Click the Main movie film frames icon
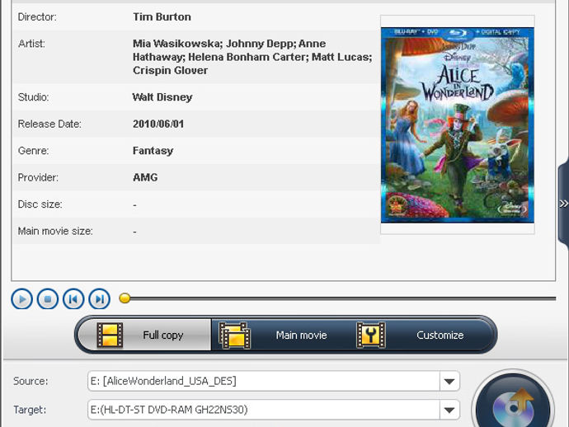The height and width of the screenshot is (427, 569). coord(234,335)
